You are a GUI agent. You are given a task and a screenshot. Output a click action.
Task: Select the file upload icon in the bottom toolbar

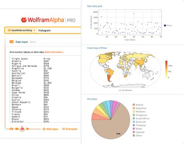pos(28,129)
